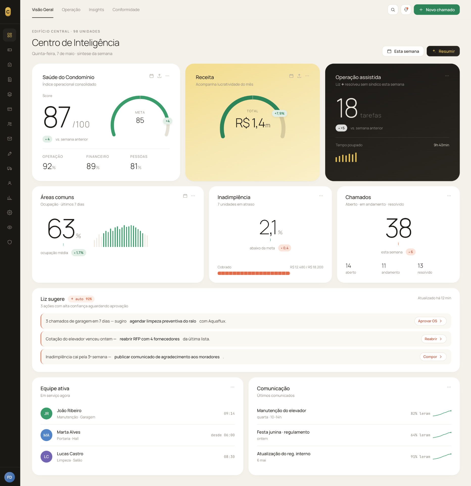471x486 pixels.
Task: Open the ticket icon in sidebar
Action: pyautogui.click(x=10, y=50)
